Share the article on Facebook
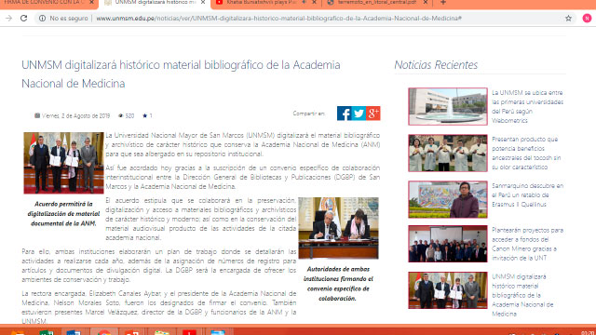Viewport: 596px width, 335px height. [x=344, y=114]
